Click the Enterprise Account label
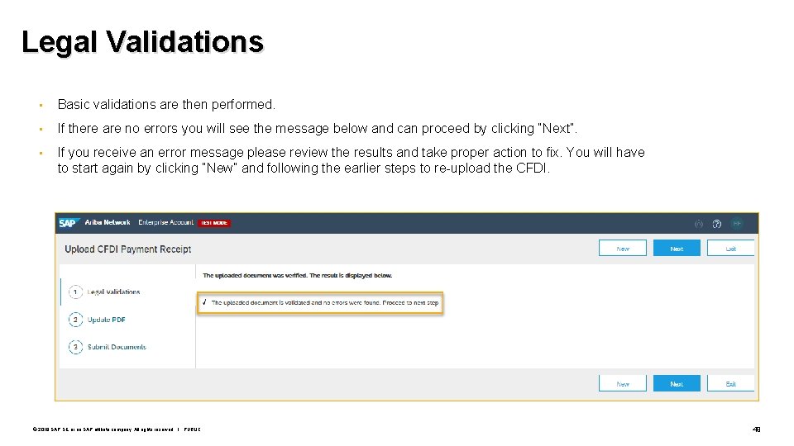This screenshot has width=794, height=446. click(165, 222)
